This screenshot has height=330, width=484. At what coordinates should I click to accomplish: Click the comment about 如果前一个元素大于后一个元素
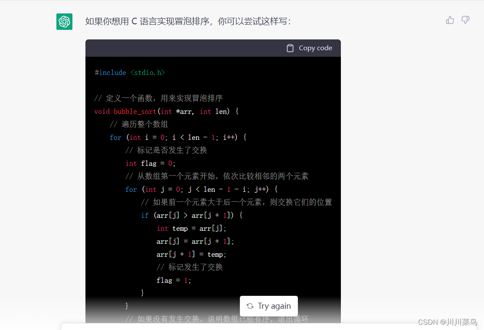point(236,202)
